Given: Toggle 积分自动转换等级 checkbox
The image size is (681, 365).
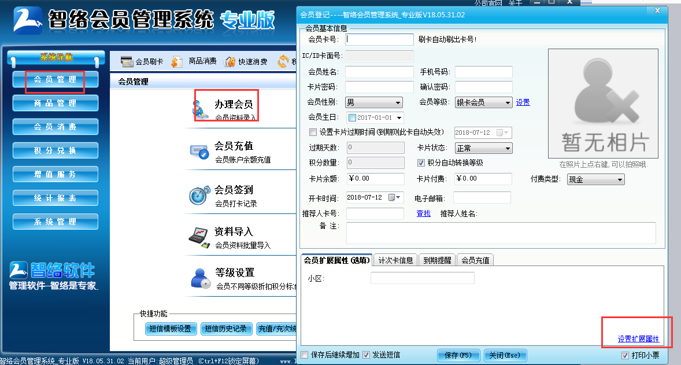Looking at the screenshot, I should (x=420, y=163).
